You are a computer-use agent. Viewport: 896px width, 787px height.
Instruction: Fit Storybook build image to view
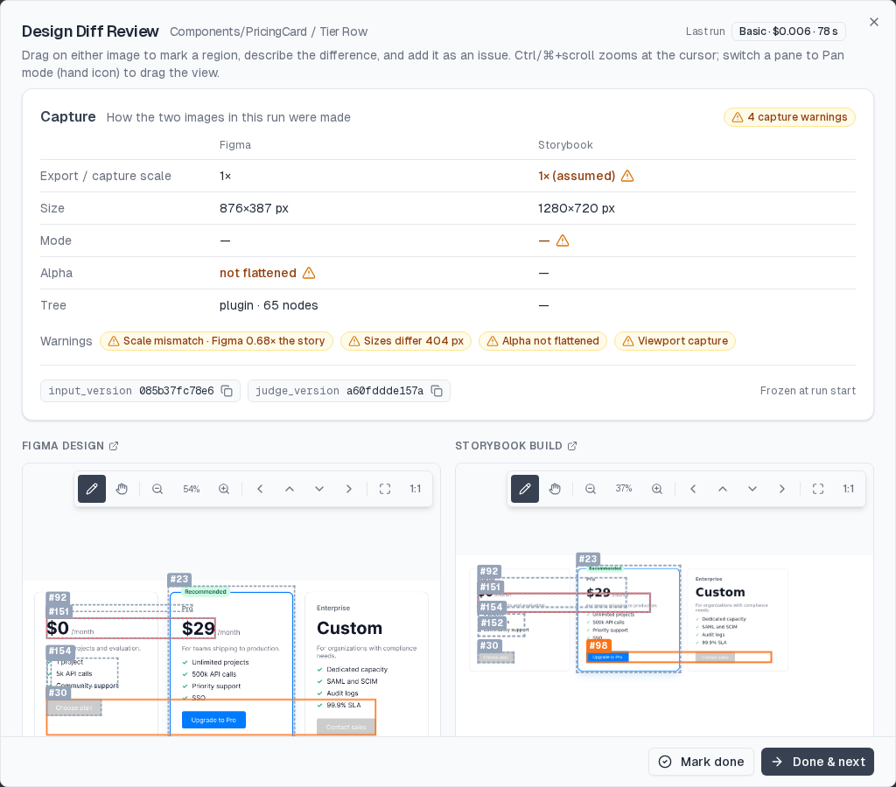pos(818,489)
